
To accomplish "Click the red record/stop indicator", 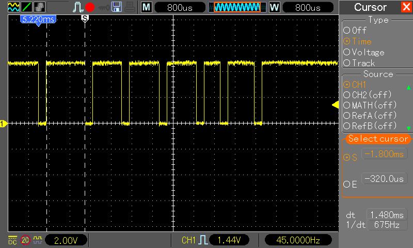I will click(90, 7).
